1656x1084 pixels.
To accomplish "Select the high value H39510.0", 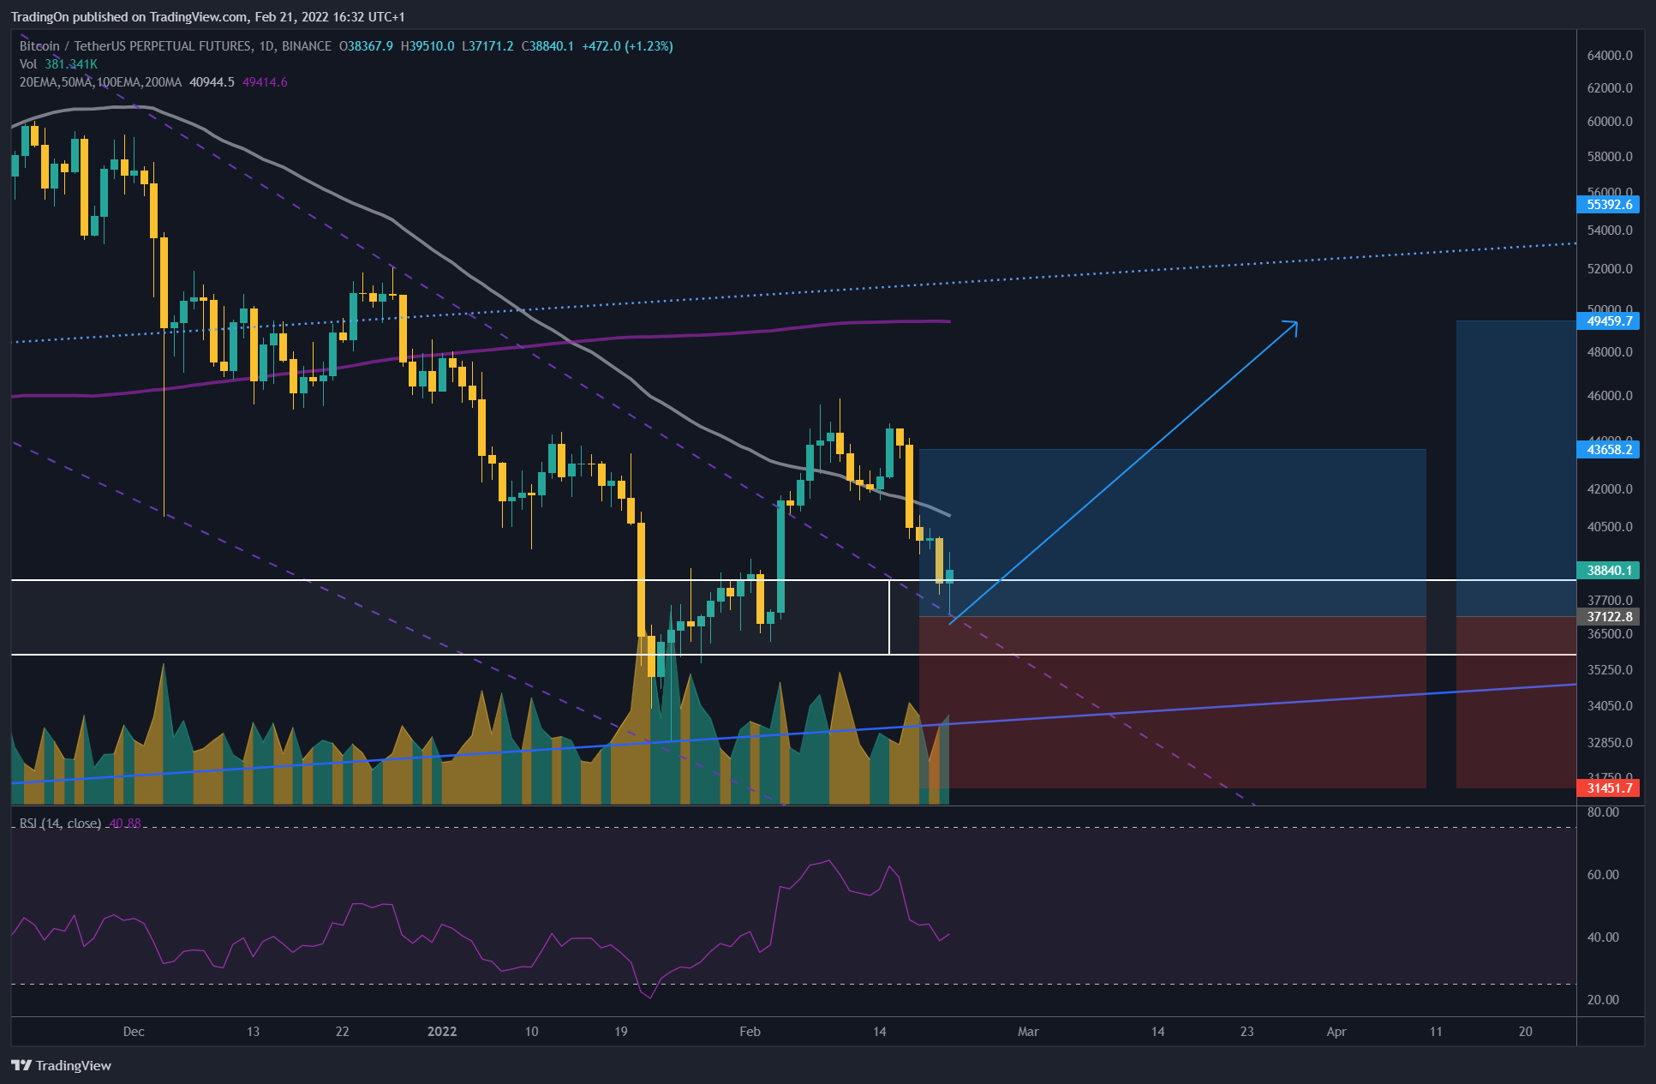I will click(x=427, y=46).
